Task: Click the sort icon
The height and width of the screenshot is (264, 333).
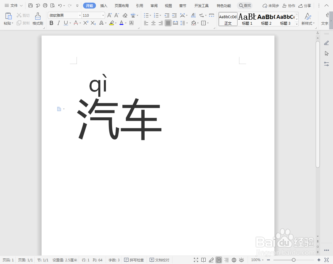Action: pos(193,15)
